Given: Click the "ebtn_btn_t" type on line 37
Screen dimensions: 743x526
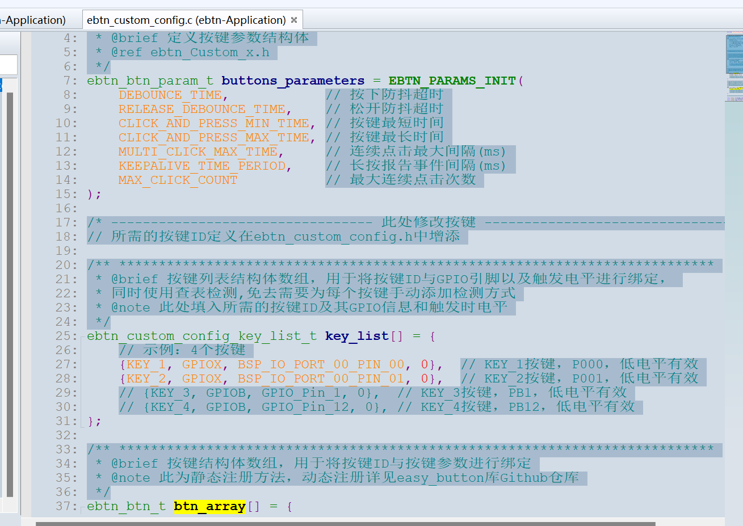Looking at the screenshot, I should (127, 507).
